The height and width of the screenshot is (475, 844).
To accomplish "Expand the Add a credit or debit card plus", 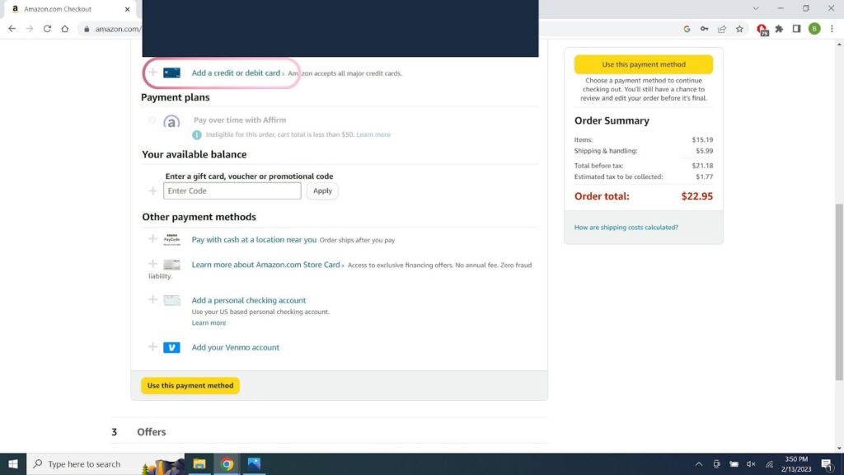I will point(152,73).
